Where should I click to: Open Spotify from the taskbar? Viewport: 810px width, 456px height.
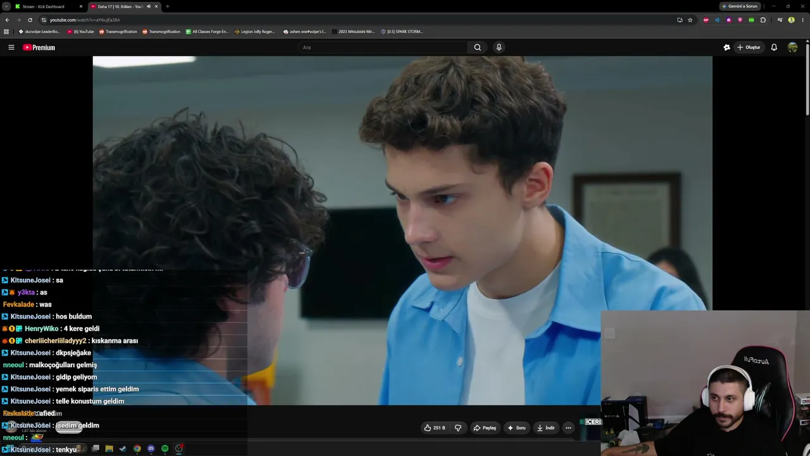pyautogui.click(x=165, y=448)
